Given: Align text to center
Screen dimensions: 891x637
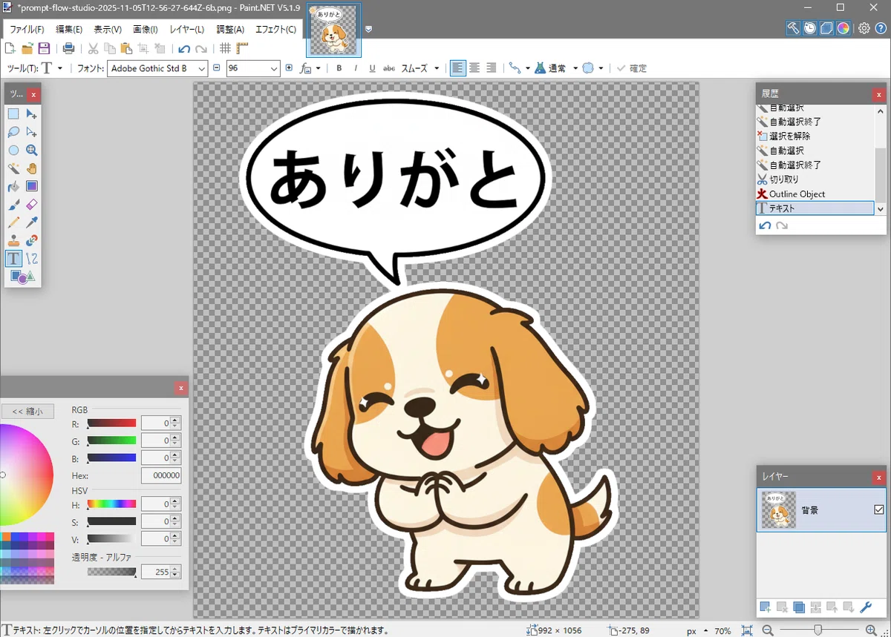Looking at the screenshot, I should [474, 68].
